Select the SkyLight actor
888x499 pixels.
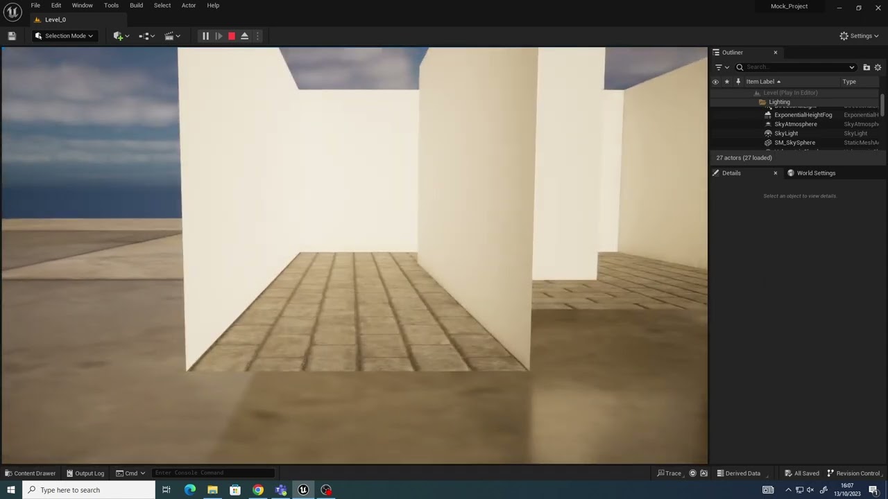point(786,133)
